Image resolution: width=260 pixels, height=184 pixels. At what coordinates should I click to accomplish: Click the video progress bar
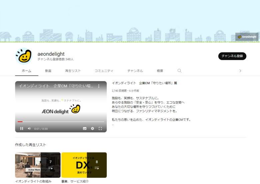[x=61, y=122]
